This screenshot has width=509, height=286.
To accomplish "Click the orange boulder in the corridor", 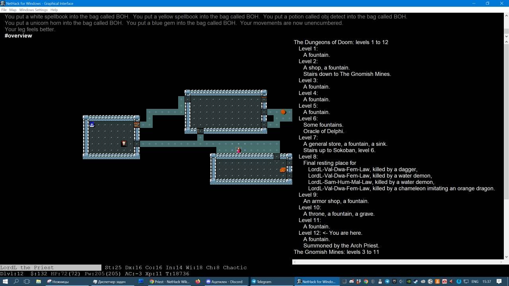I will (x=283, y=112).
